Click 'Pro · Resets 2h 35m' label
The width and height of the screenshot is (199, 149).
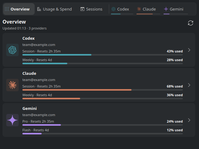pyautogui.click(x=38, y=121)
